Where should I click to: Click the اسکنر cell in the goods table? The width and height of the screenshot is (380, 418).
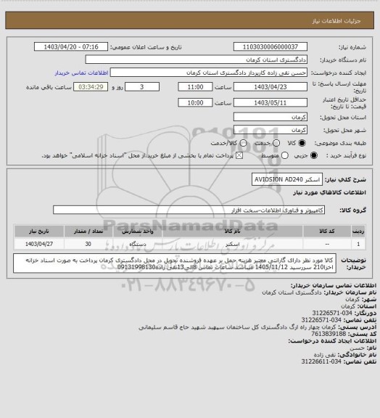pyautogui.click(x=232, y=244)
